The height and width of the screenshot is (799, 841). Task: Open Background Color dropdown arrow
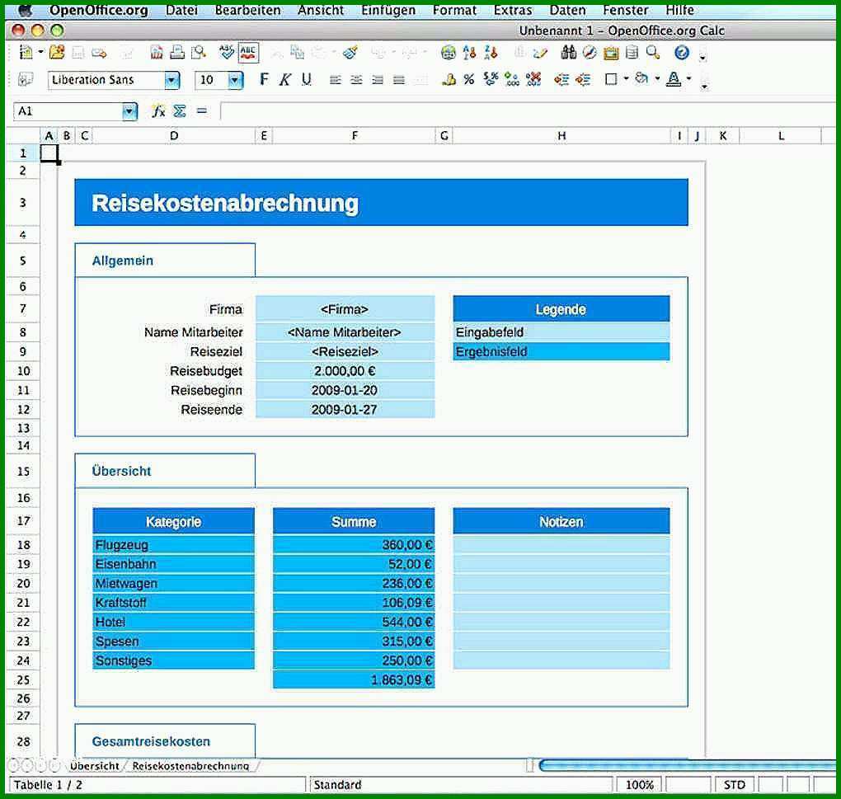[657, 79]
